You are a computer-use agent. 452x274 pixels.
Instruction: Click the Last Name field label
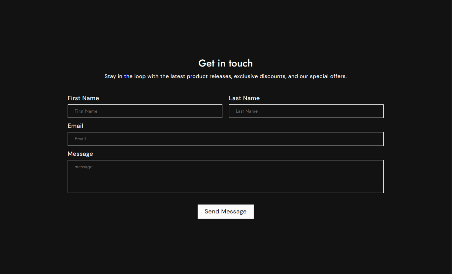[244, 98]
